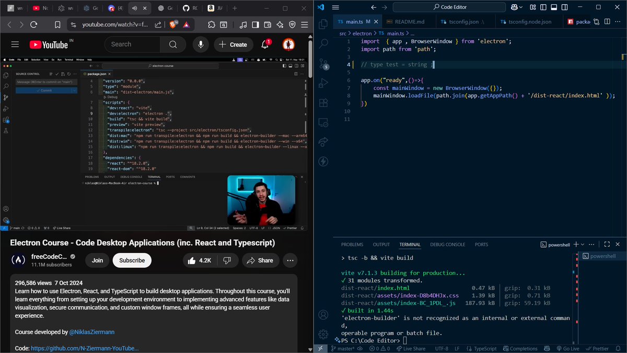Open VS Code hamburger application menu
Image resolution: width=627 pixels, height=353 pixels.
335,7
